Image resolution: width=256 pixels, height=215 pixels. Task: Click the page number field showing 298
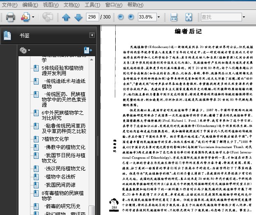pos(93,17)
